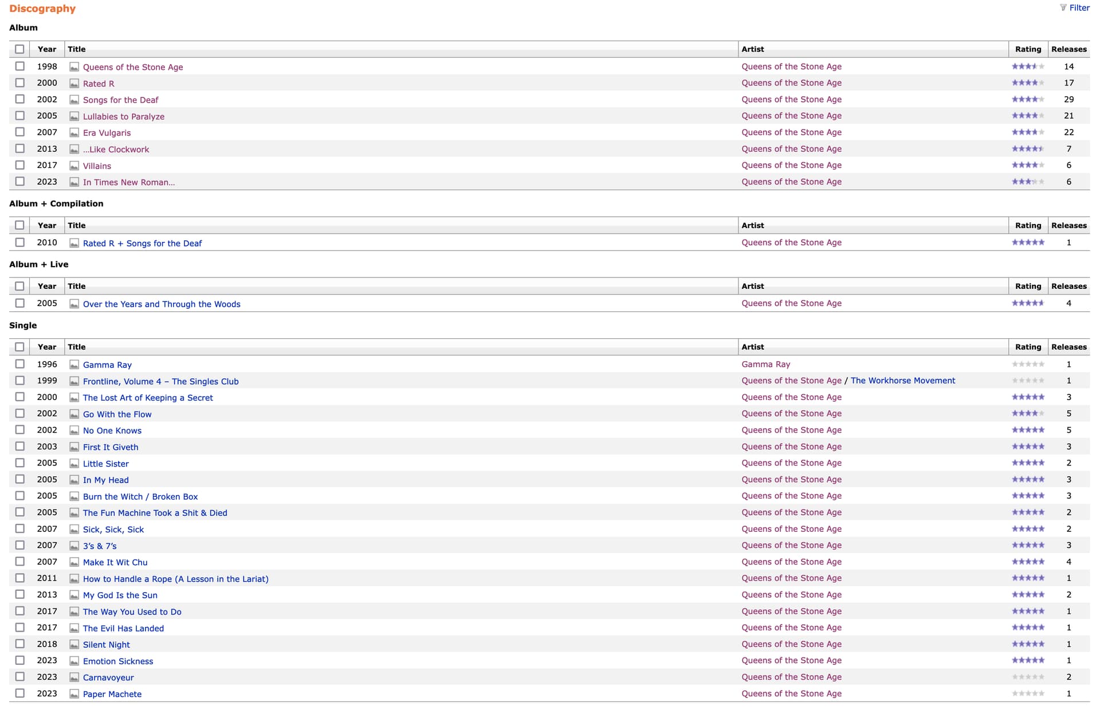Click star rating for In Times New Roman…
The height and width of the screenshot is (709, 1100).
(1028, 182)
